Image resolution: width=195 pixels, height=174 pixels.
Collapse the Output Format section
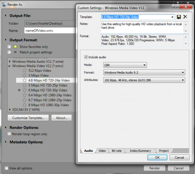(x=6, y=40)
